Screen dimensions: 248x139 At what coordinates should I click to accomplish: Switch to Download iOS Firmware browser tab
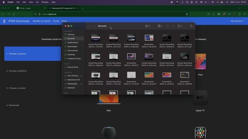click(x=64, y=8)
